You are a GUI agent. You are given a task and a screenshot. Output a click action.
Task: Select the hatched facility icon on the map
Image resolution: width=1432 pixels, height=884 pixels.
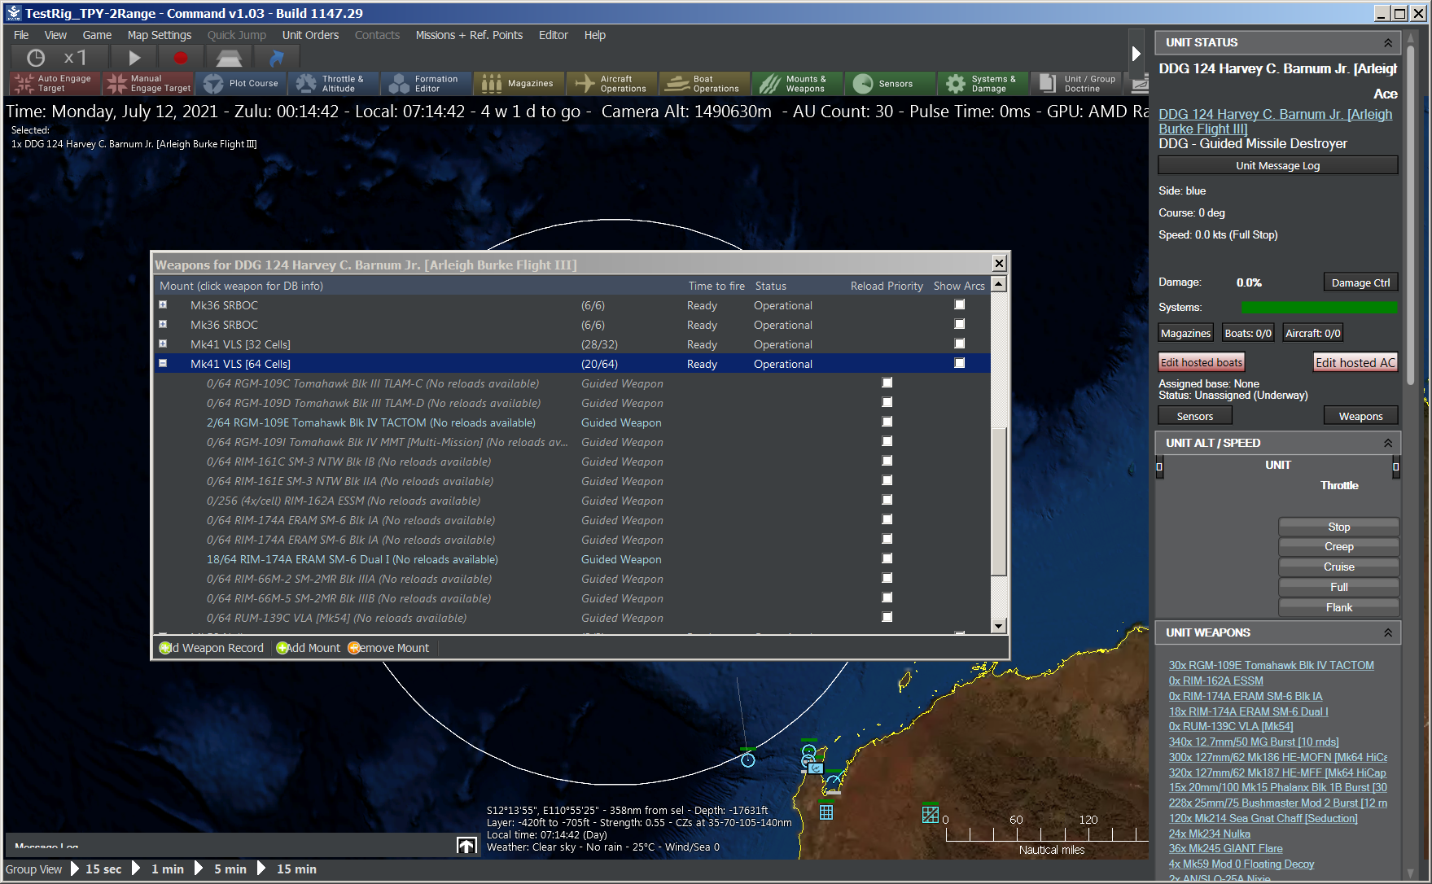(931, 813)
